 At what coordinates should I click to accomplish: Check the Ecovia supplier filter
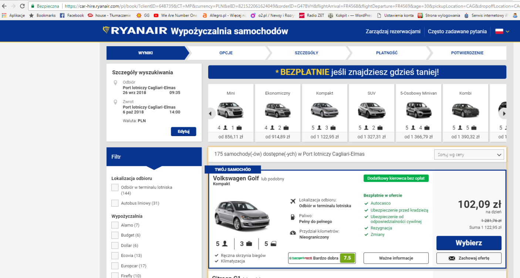coord(115,255)
